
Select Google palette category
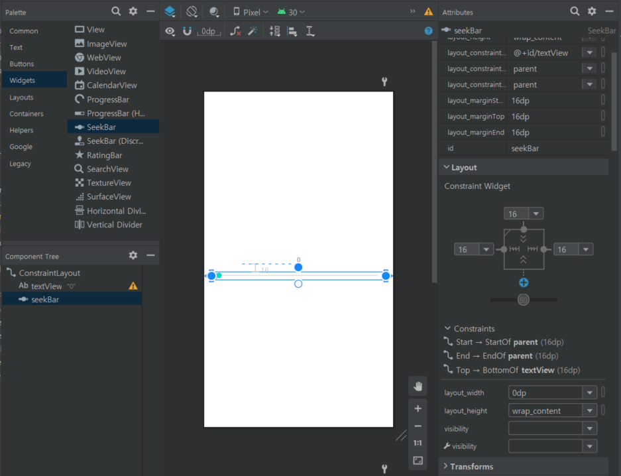pos(21,147)
